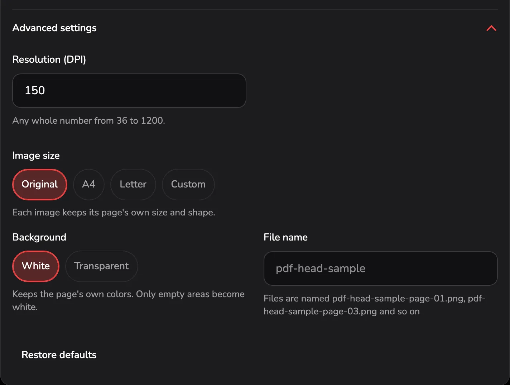Select the White background option
The image size is (510, 385).
36,266
